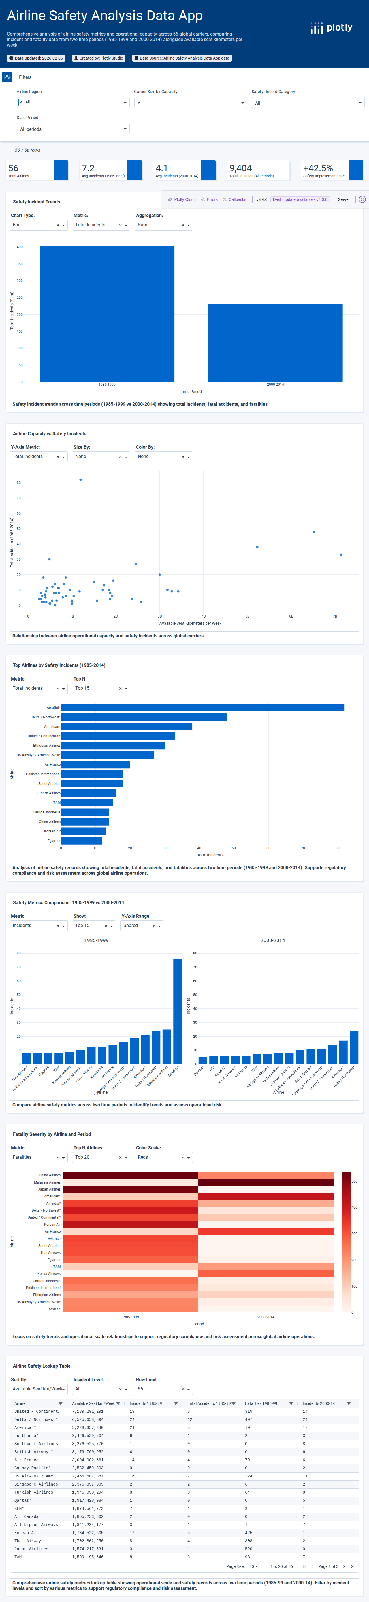This screenshot has height=1602, width=369.
Task: Open Fatalities 1985-99 column filter icon
Action: (291, 1403)
